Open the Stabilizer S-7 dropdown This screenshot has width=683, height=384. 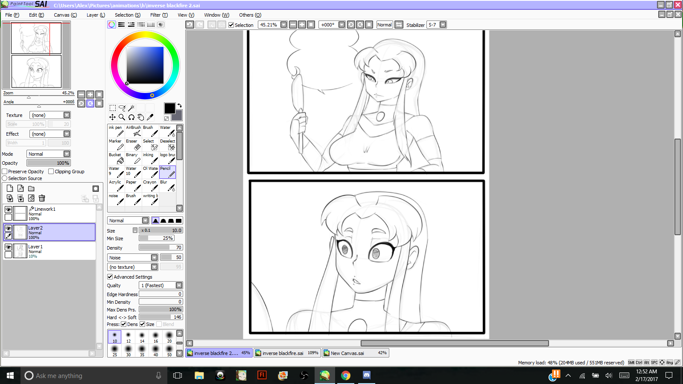(x=443, y=25)
